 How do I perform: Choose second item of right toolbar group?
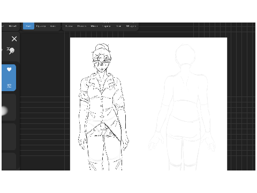pos(82,26)
